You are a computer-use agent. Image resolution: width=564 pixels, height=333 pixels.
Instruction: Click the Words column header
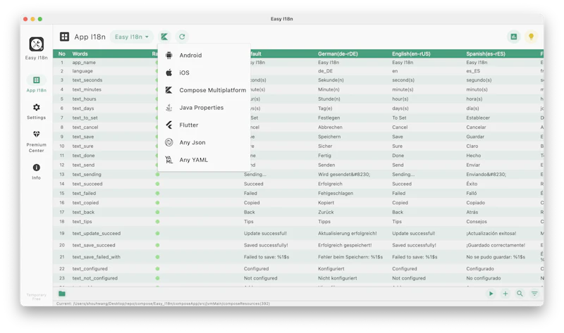click(80, 54)
